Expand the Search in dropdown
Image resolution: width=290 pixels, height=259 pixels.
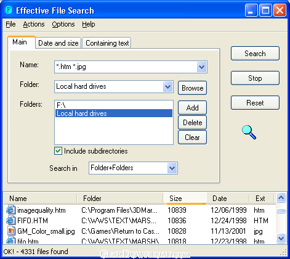(x=172, y=168)
